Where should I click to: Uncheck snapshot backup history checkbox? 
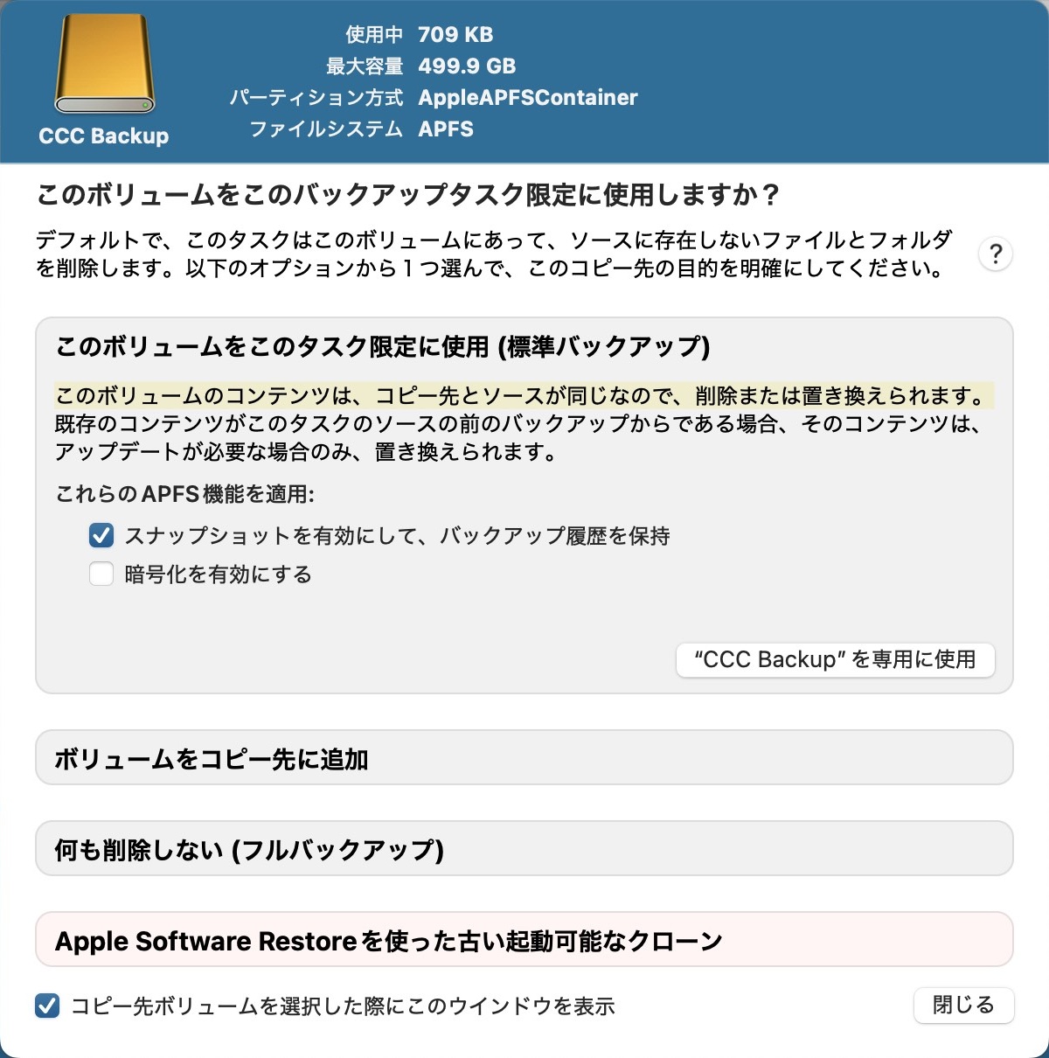[x=101, y=535]
